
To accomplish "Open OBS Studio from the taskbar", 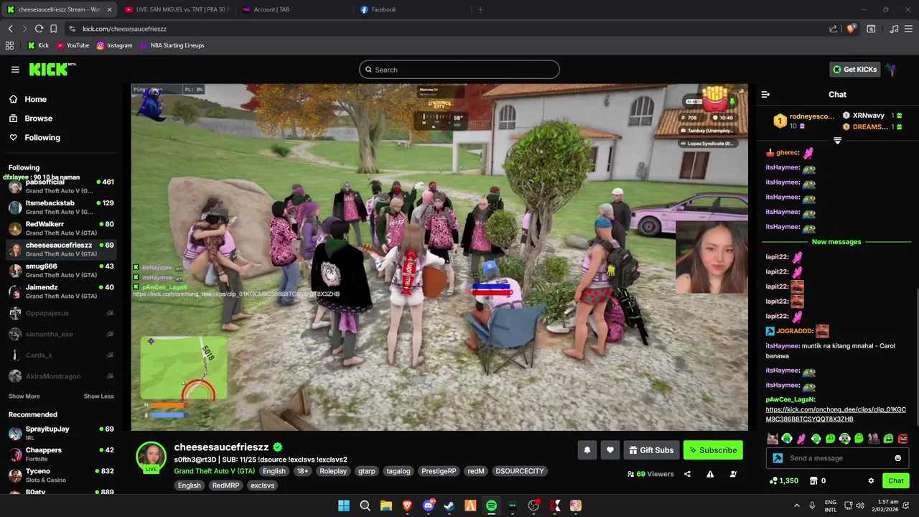I will tap(533, 506).
